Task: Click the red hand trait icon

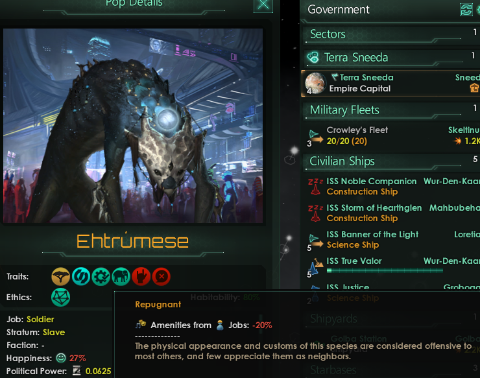Action: 141,276
